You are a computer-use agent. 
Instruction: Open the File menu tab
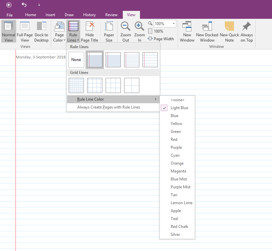point(10,15)
